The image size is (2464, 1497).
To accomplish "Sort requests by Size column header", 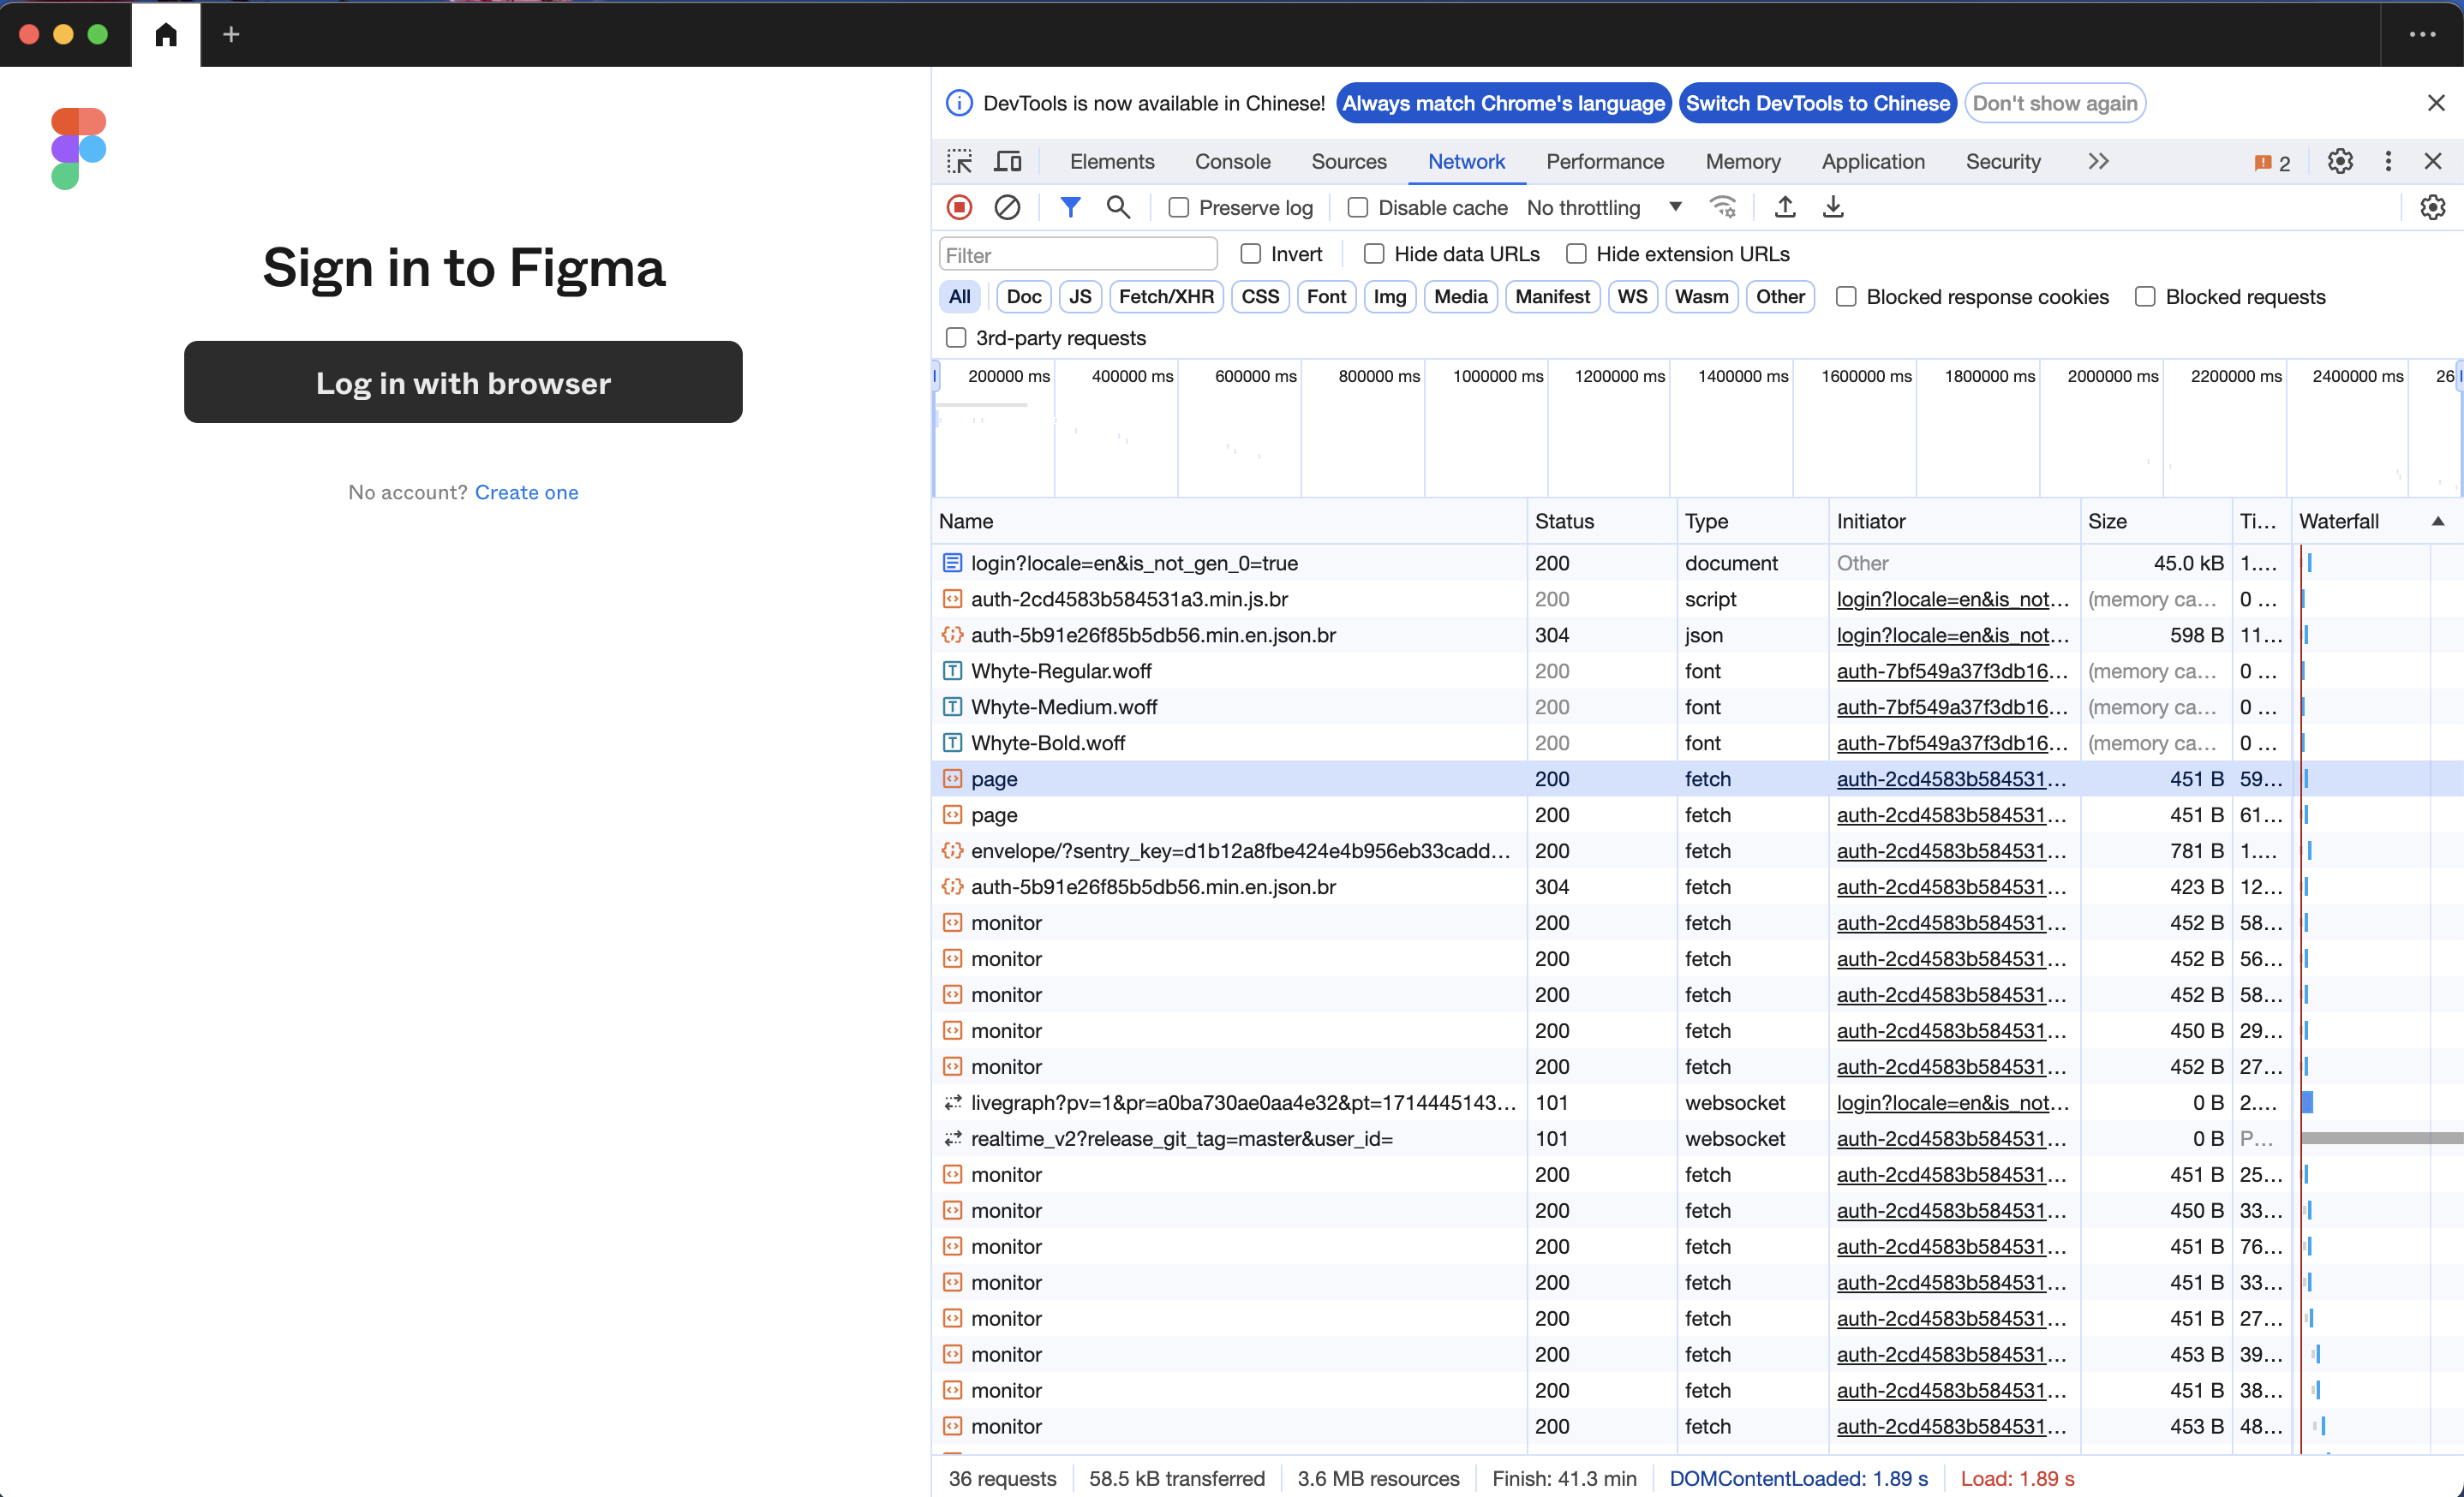I will click(x=2155, y=521).
